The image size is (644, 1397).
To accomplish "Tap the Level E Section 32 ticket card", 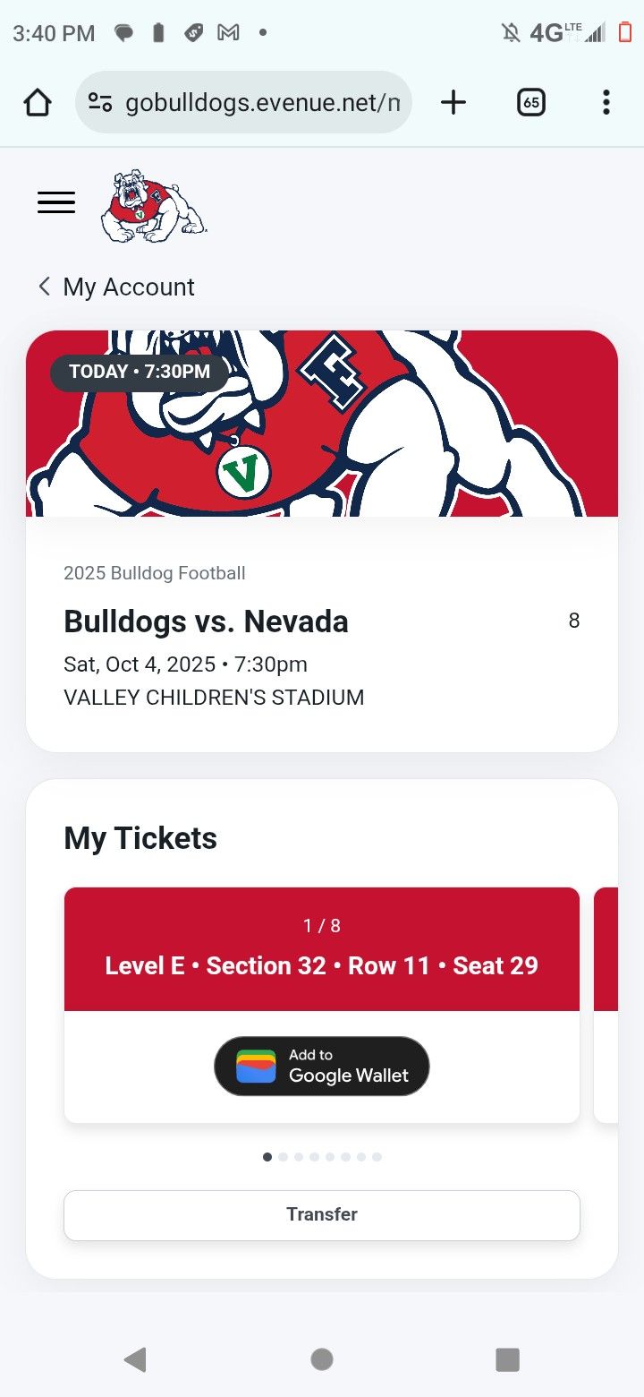I will point(322,949).
